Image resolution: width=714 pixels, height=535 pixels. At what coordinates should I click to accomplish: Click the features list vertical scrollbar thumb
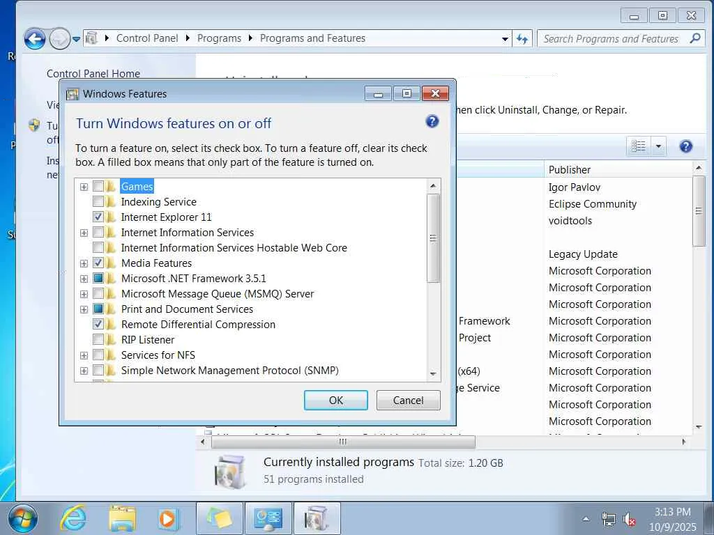click(433, 238)
